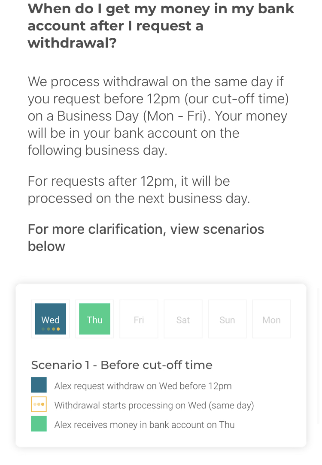This screenshot has width=322, height=465.
Task: Select the Mon day tile
Action: 271,319
